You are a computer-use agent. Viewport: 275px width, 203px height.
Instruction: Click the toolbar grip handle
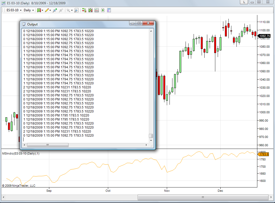click(x=3, y=10)
